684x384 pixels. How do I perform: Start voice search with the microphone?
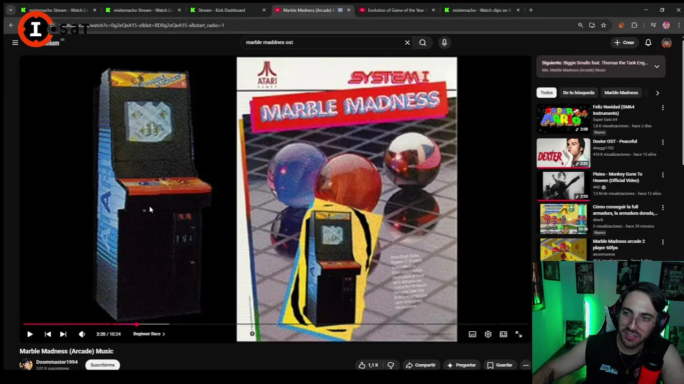(x=444, y=42)
